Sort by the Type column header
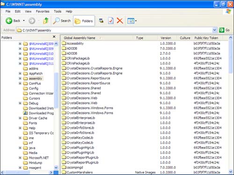The height and width of the screenshot is (175, 234). click(146, 38)
